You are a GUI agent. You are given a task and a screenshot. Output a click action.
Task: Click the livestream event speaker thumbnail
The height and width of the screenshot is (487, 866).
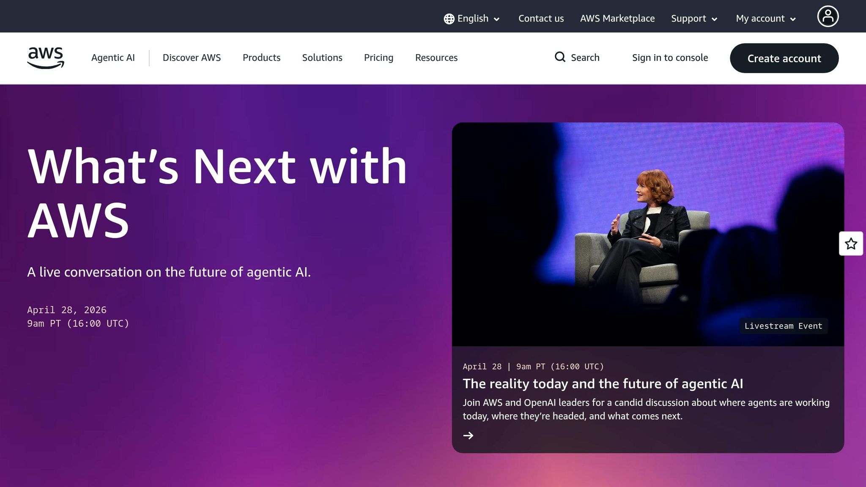(647, 234)
